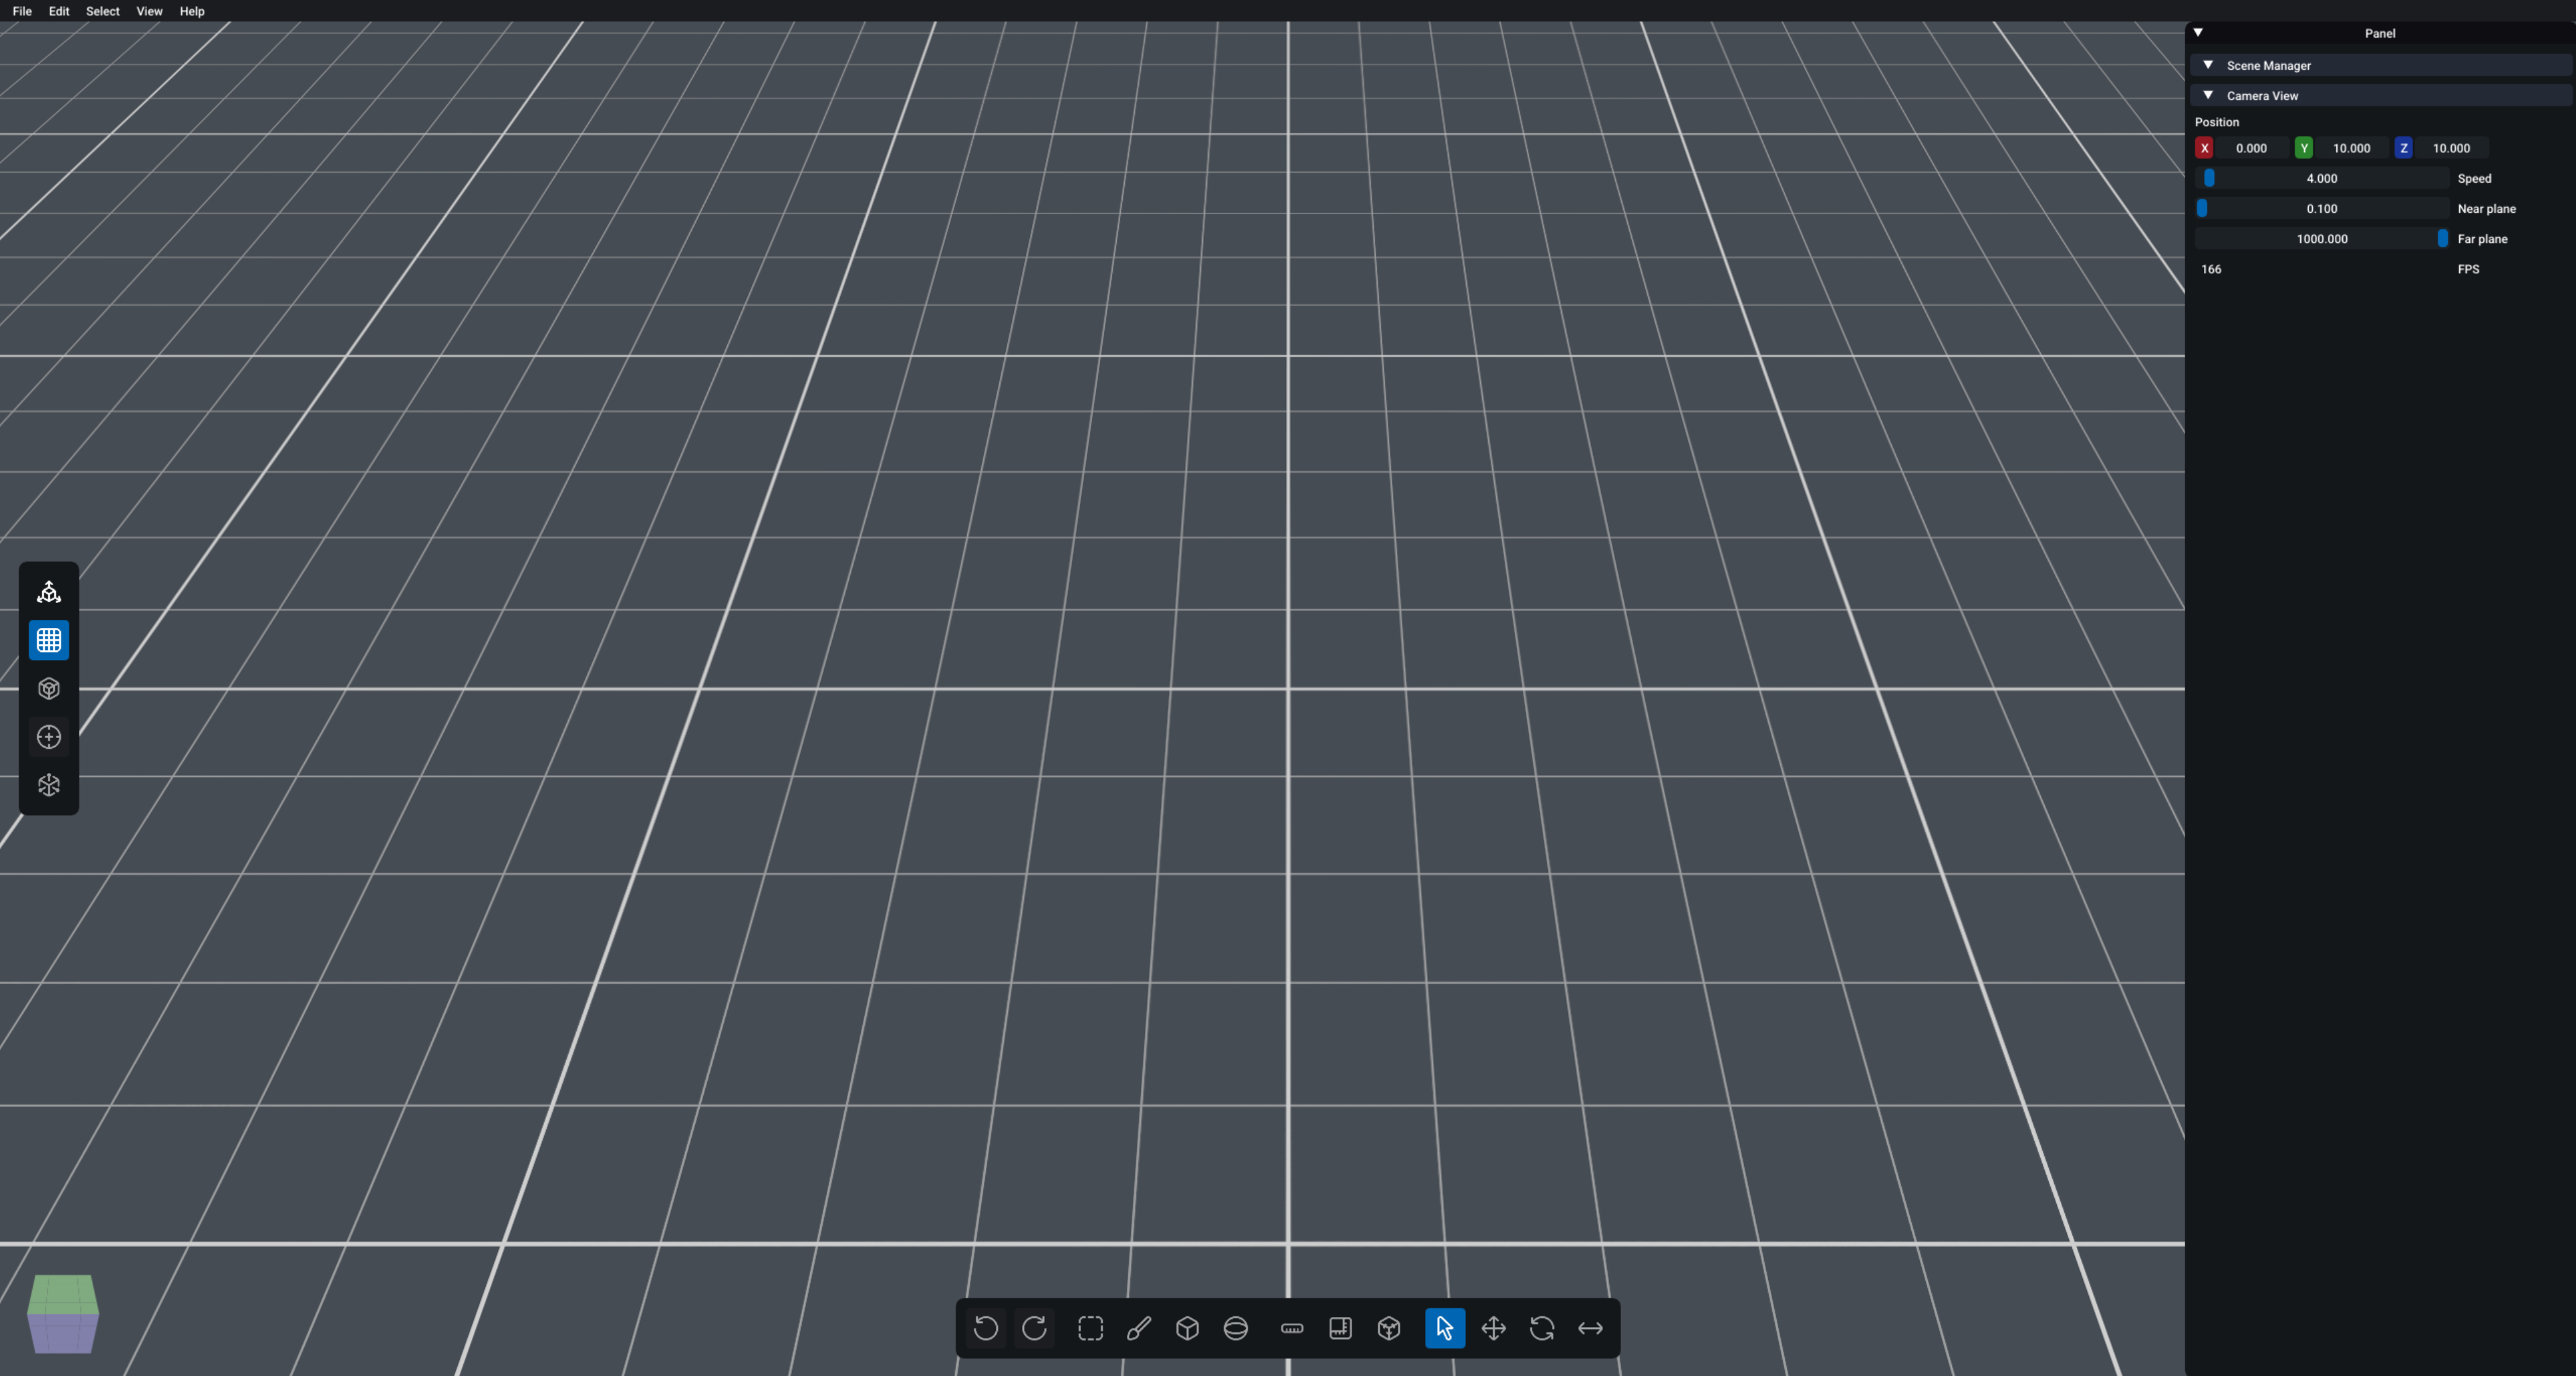Open the File menu
The width and height of the screenshot is (2576, 1376).
click(22, 11)
